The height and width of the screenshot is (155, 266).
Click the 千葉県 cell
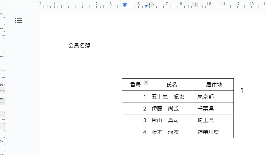coord(214,108)
